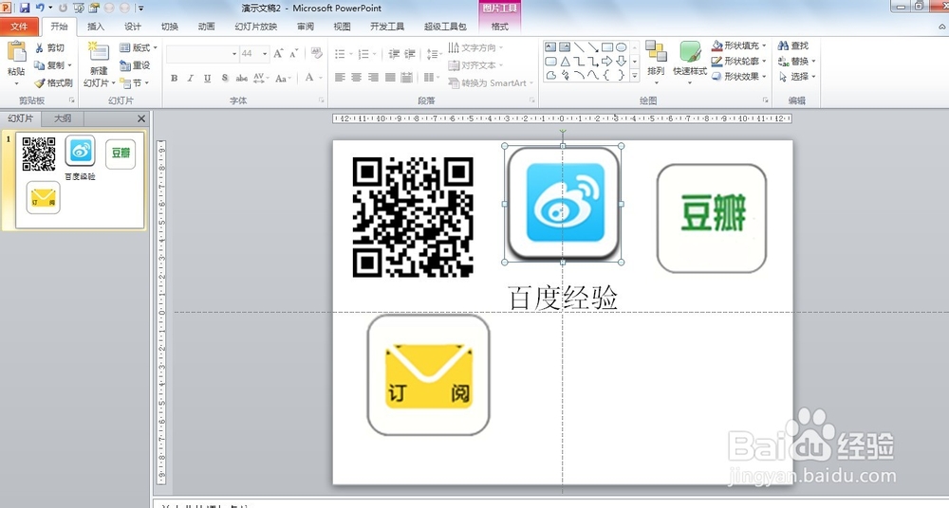The image size is (949, 508).
Task: Open the Replace (替换) button
Action: click(x=796, y=61)
